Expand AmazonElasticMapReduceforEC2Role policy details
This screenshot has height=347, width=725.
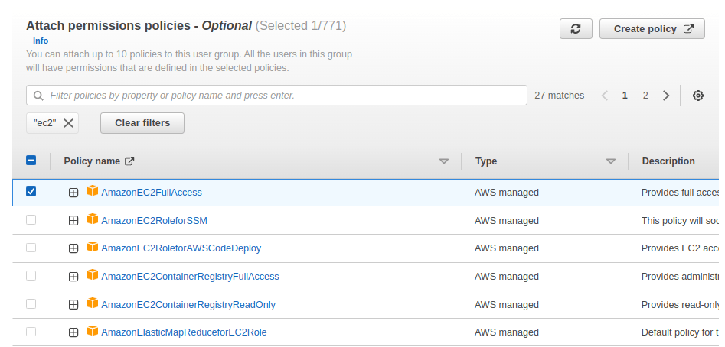73,332
